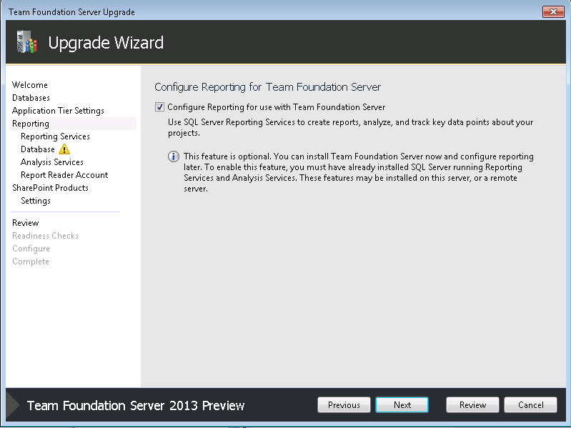The image size is (571, 428).
Task: Select the Reporting step
Action: pos(31,124)
